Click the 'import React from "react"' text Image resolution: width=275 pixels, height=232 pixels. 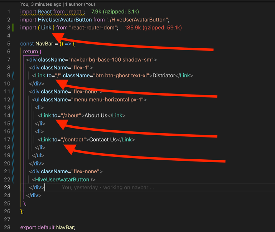click(53, 12)
